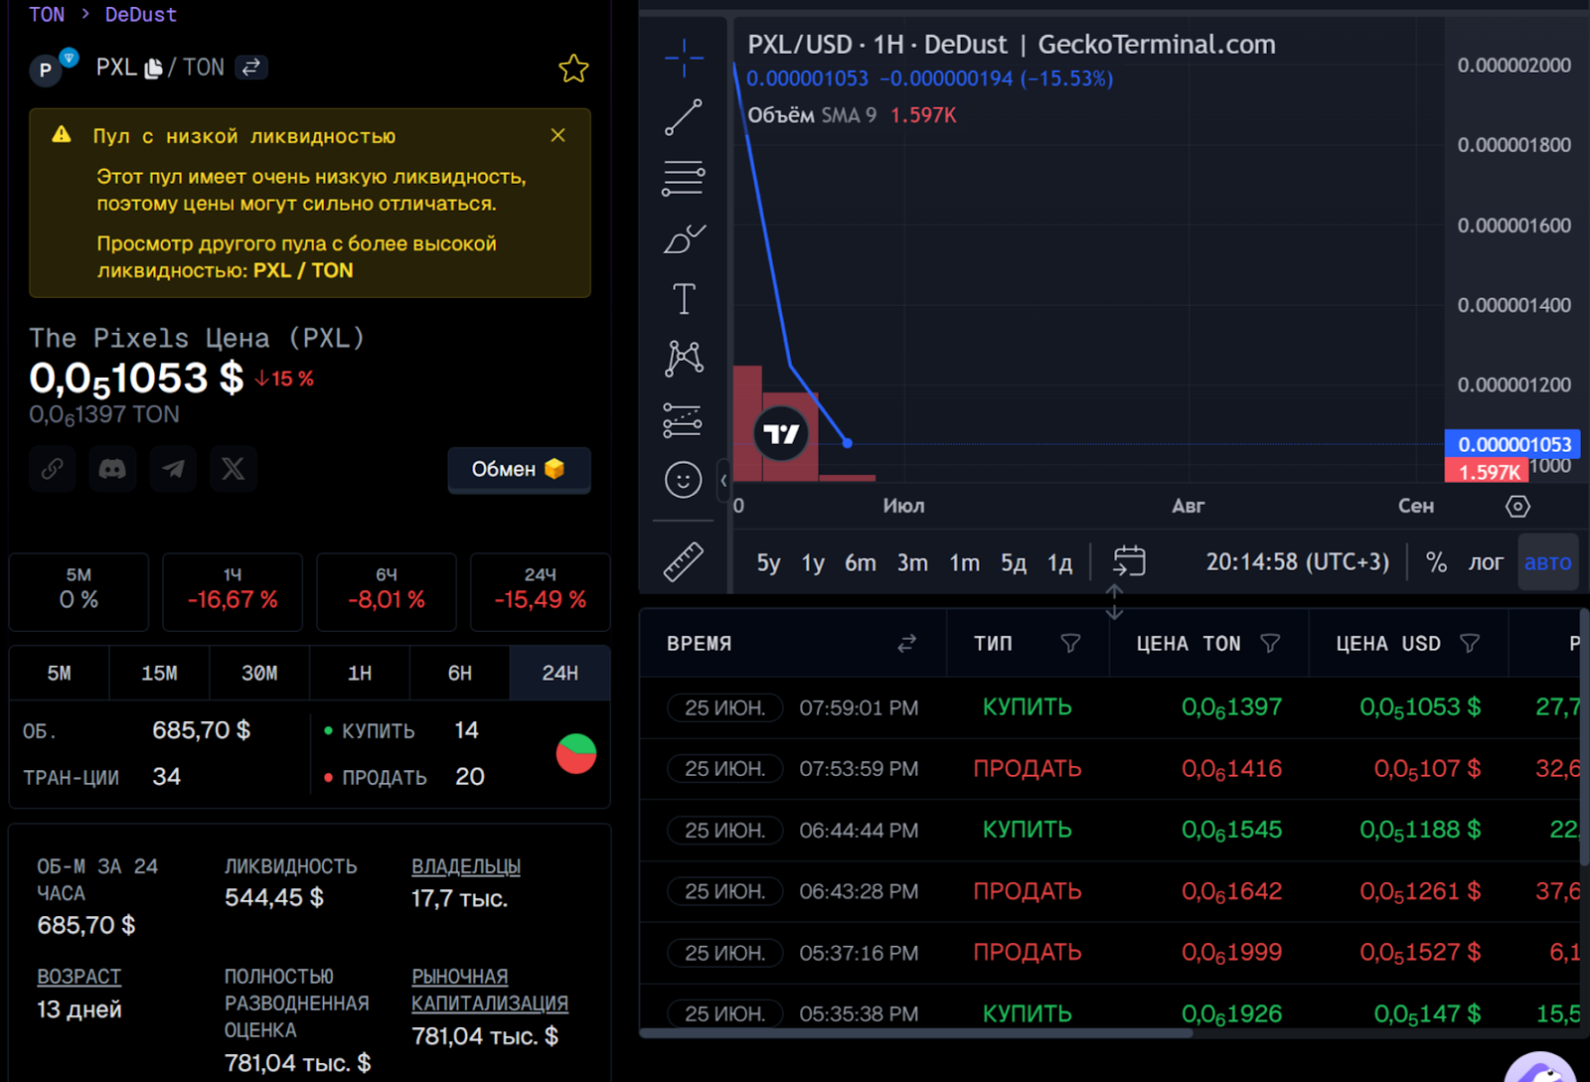Switch stats to 15M tab
The image size is (1590, 1082).
[159, 673]
